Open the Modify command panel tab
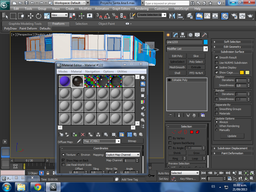The image size is (256, 192). pyautogui.click(x=175, y=35)
